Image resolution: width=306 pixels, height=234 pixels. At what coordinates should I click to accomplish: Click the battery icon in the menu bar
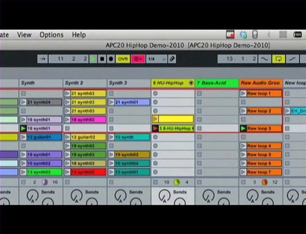[x=298, y=34]
